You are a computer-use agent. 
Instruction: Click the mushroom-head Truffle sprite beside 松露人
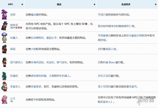click(4, 38)
